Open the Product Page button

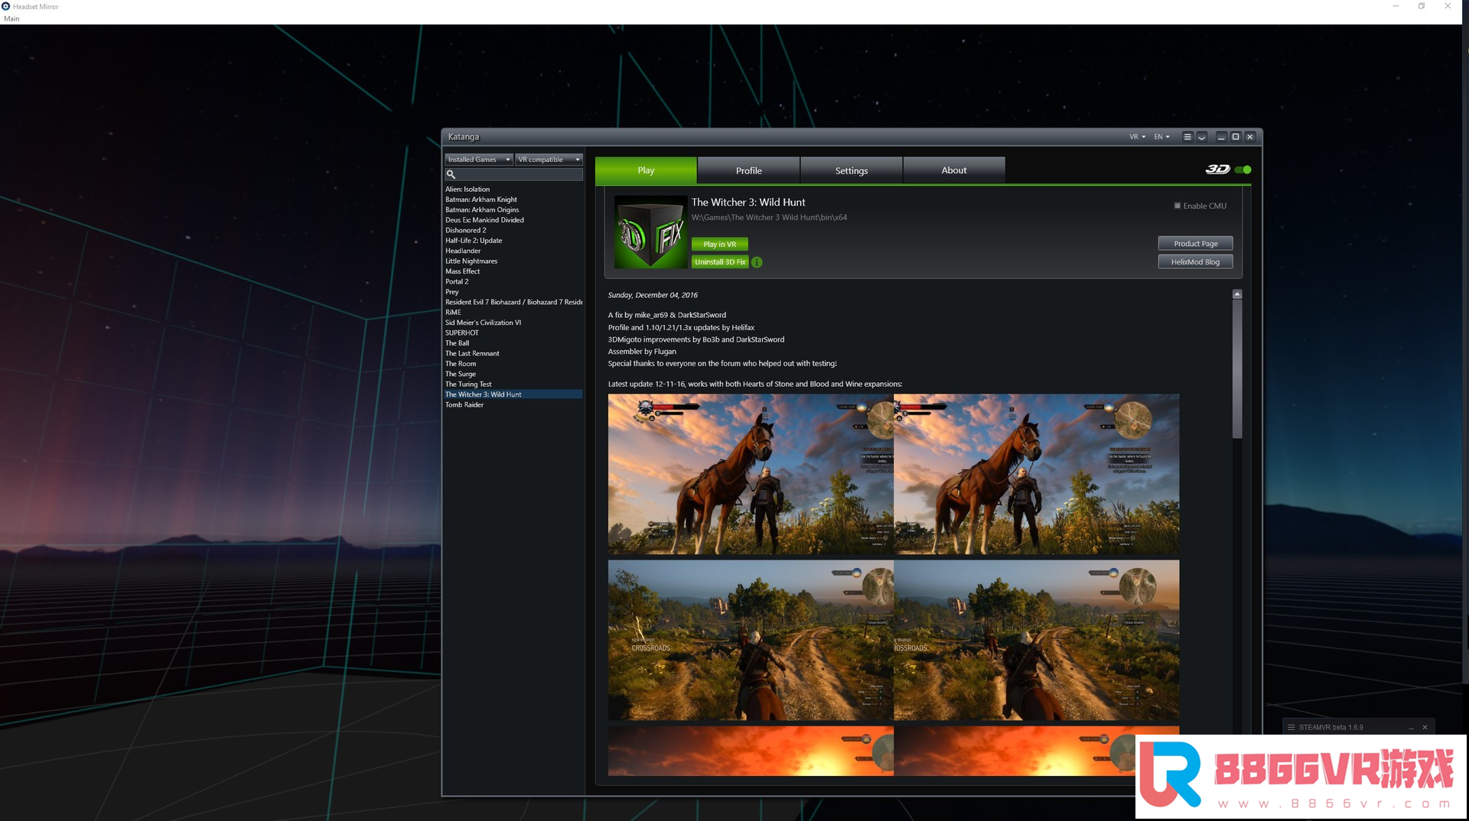point(1195,244)
